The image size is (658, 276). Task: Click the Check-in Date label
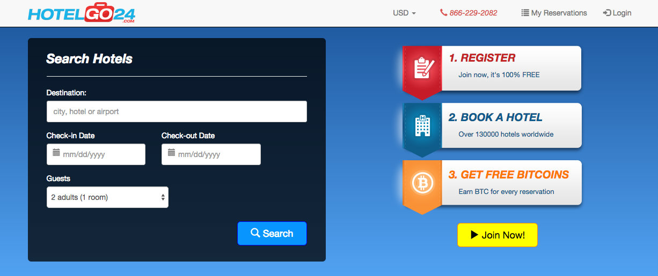pos(71,136)
